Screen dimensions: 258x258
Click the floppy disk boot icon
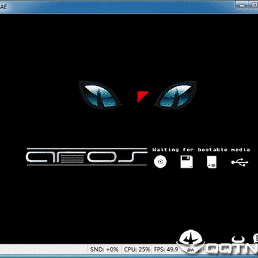point(186,162)
